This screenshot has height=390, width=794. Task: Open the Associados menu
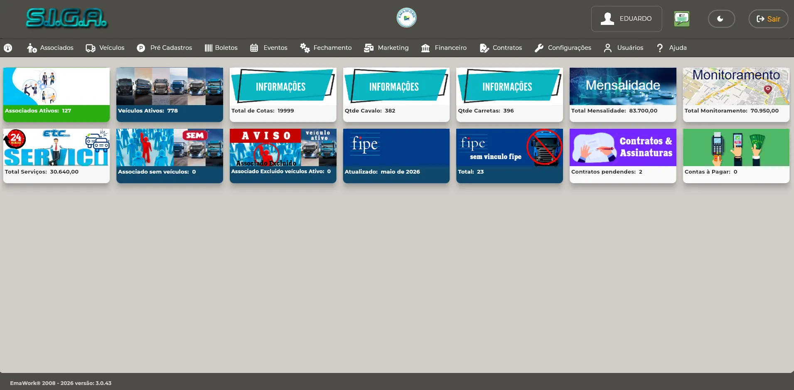click(50, 48)
